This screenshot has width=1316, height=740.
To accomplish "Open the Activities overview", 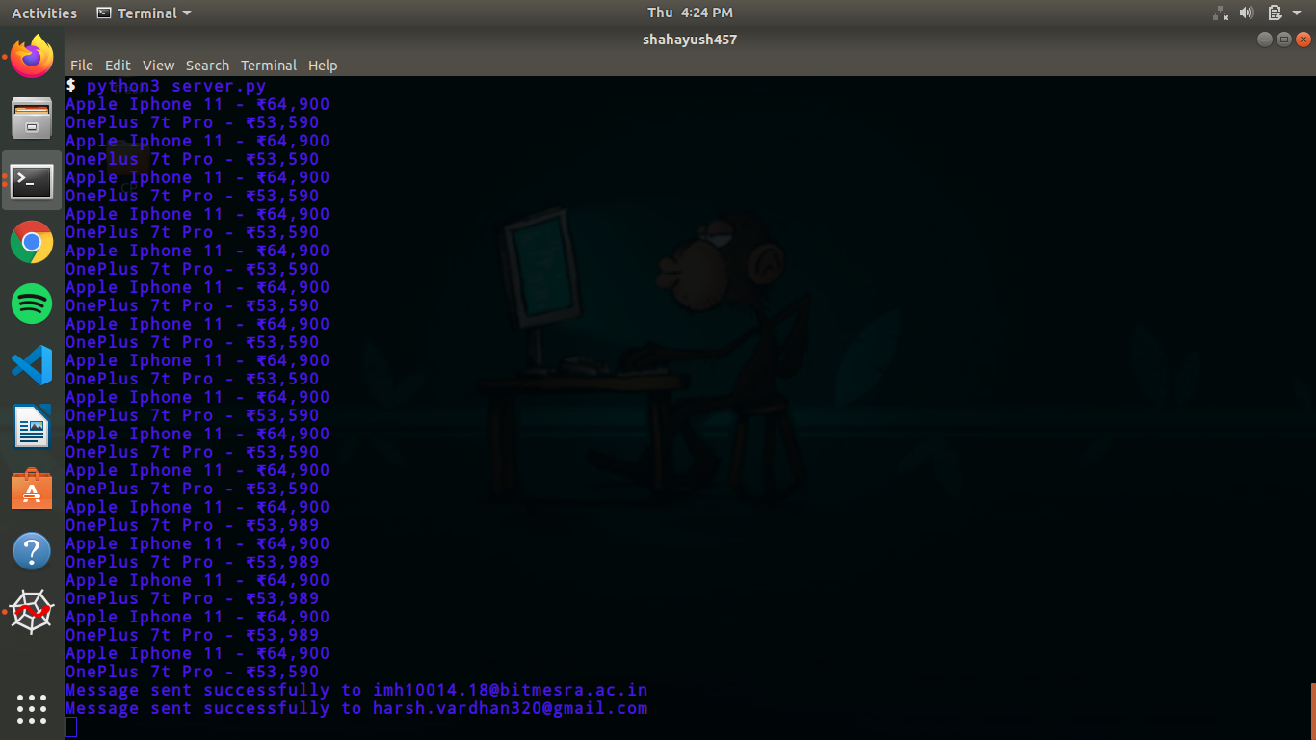I will coord(44,13).
